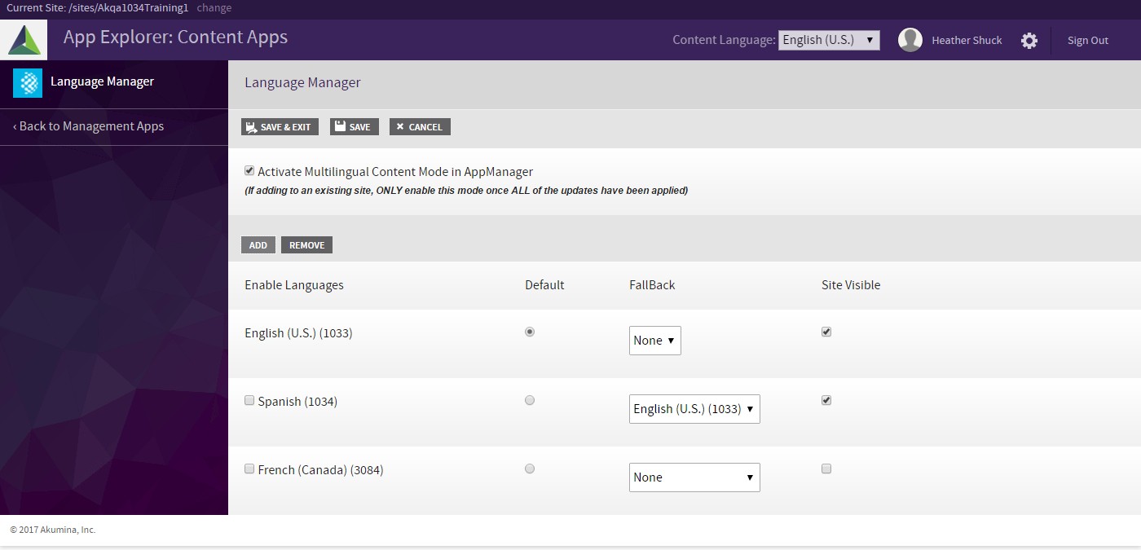Screen dimensions: 1141x550
Task: Select French (Canada) default radio button
Action: coord(530,469)
